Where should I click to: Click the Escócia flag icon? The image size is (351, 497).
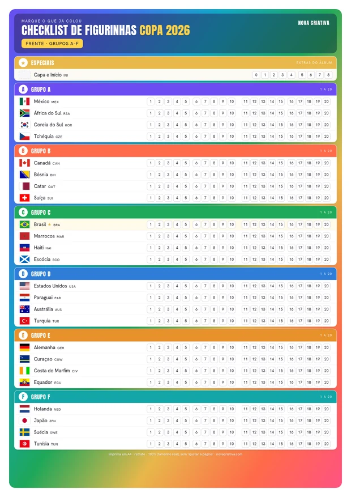[x=24, y=260]
